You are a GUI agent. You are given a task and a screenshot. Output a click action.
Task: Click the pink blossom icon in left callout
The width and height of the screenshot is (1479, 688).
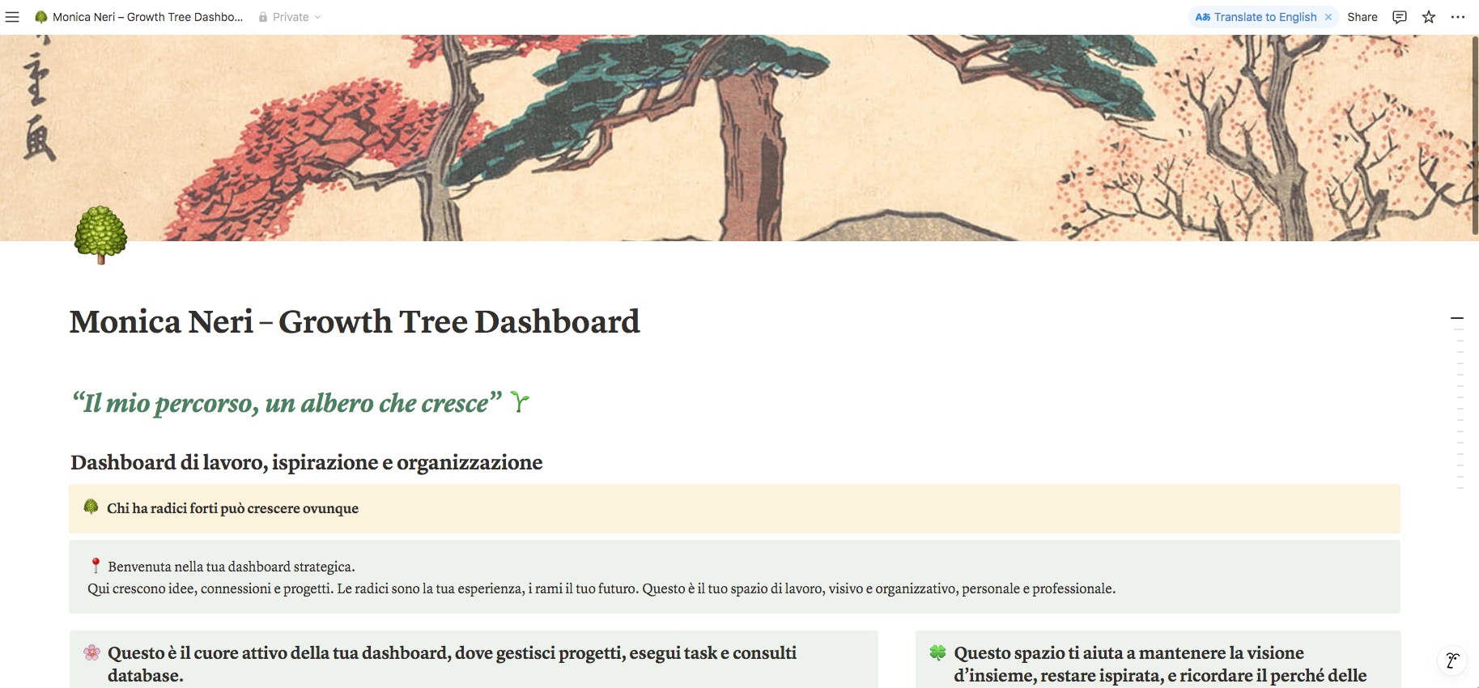pyautogui.click(x=92, y=652)
